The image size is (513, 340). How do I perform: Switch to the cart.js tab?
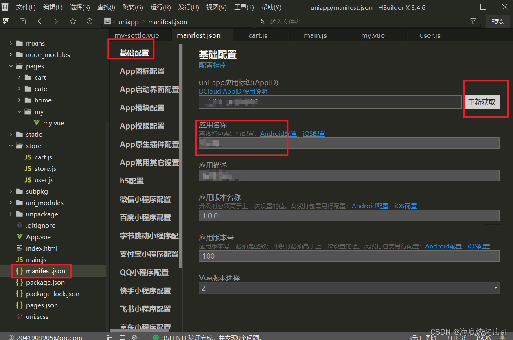click(258, 35)
